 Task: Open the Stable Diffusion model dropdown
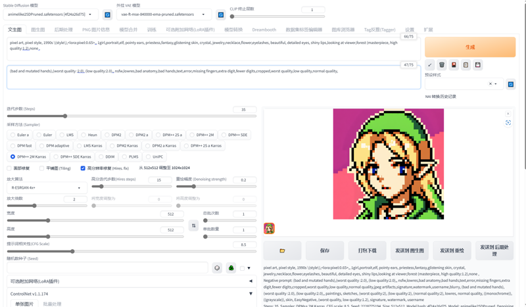click(51, 14)
